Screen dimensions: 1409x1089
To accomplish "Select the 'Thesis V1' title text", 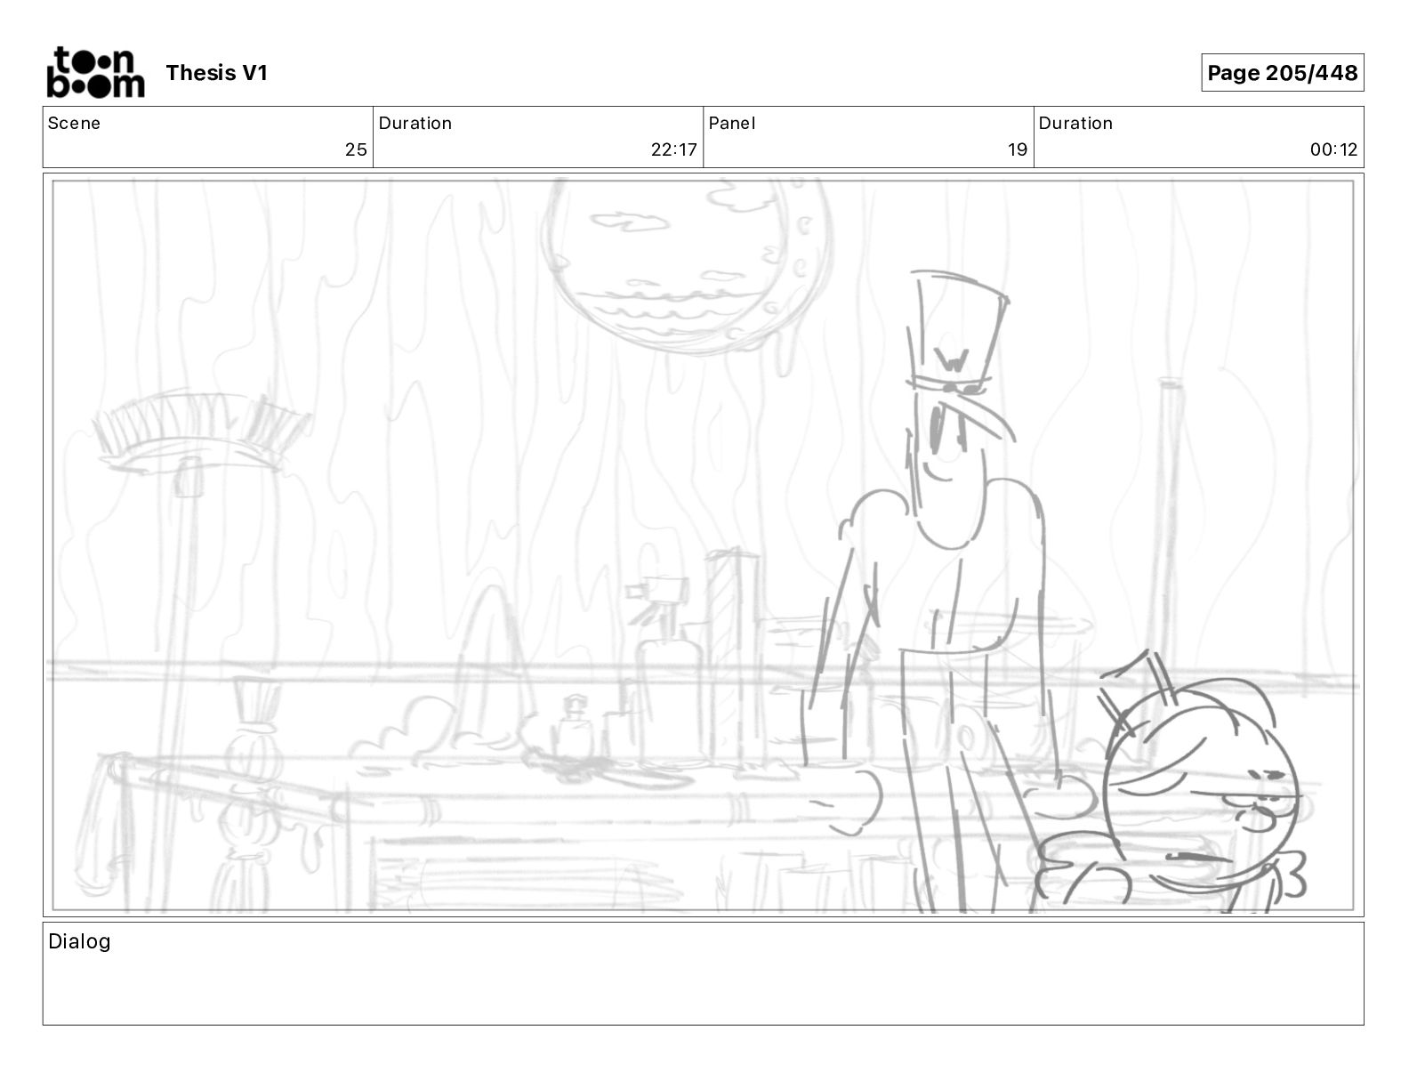I will (x=216, y=73).
